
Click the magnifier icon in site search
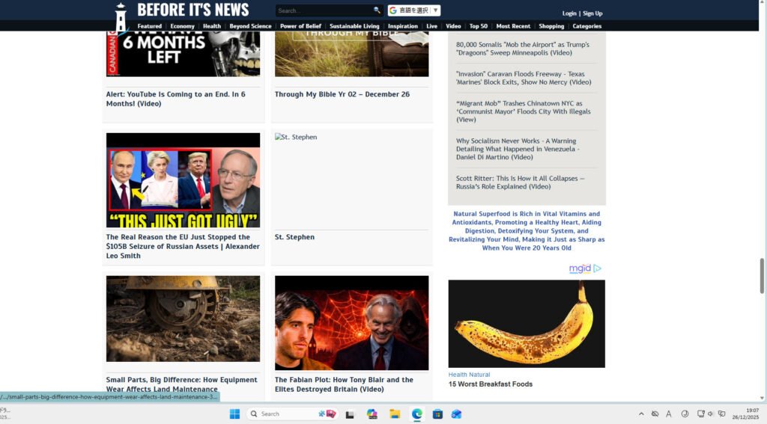tap(377, 10)
